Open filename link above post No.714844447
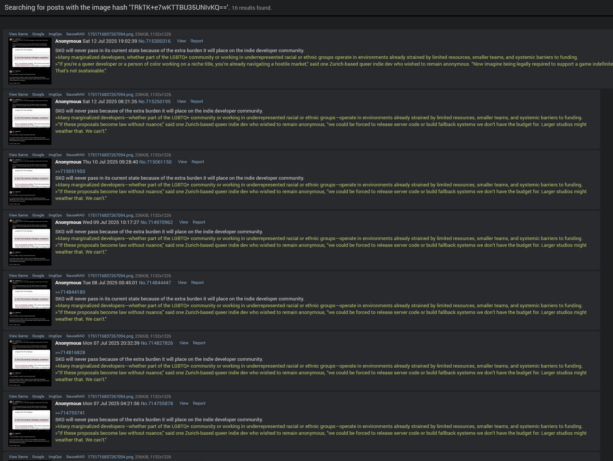 click(110, 276)
